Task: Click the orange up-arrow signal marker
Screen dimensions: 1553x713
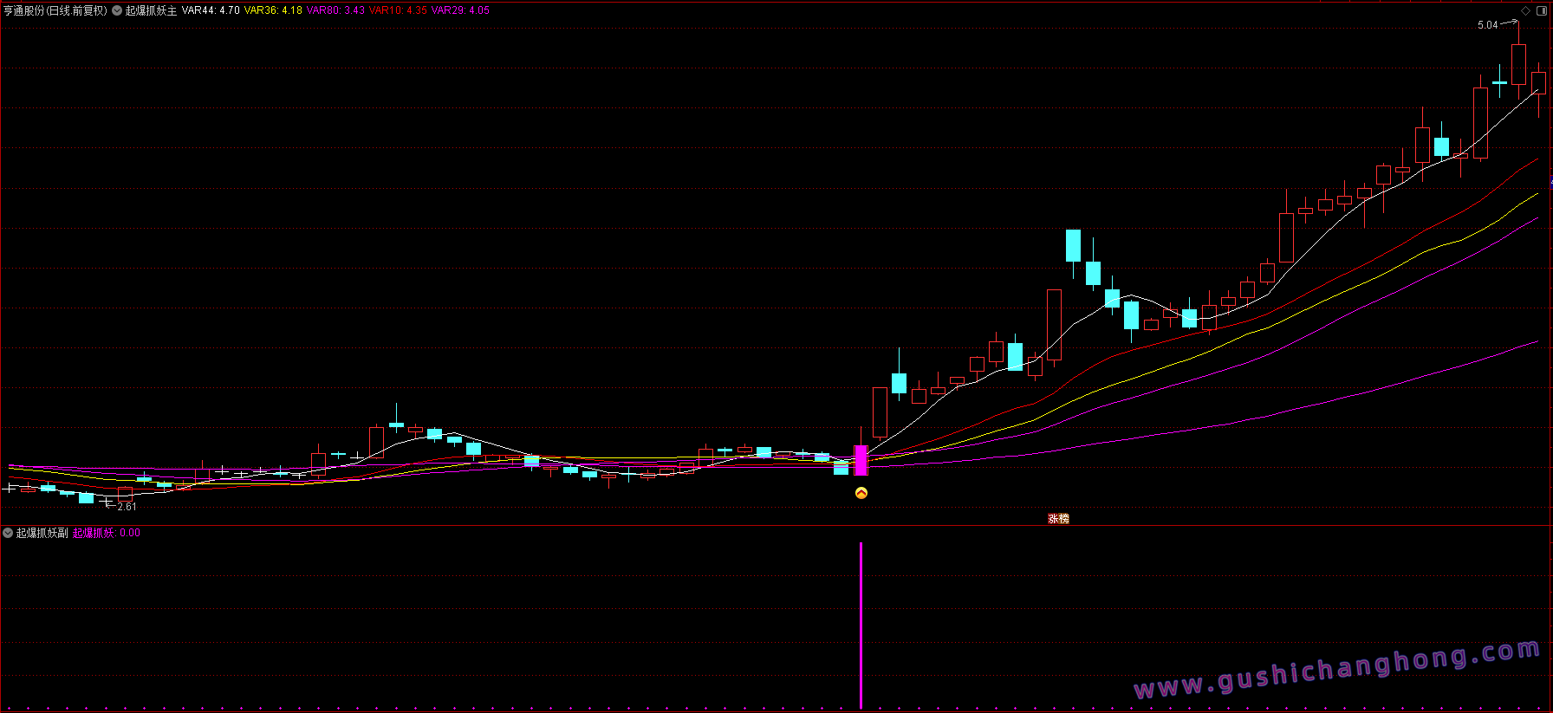Action: pyautogui.click(x=861, y=493)
